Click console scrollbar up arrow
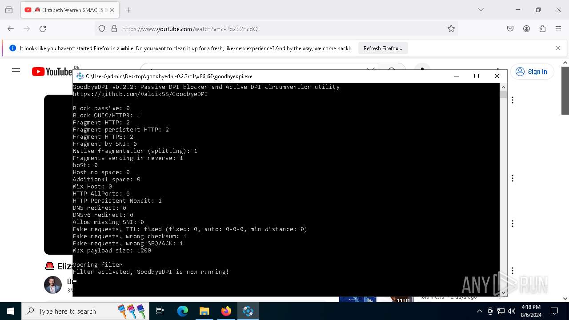This screenshot has height=320, width=569. (504, 87)
